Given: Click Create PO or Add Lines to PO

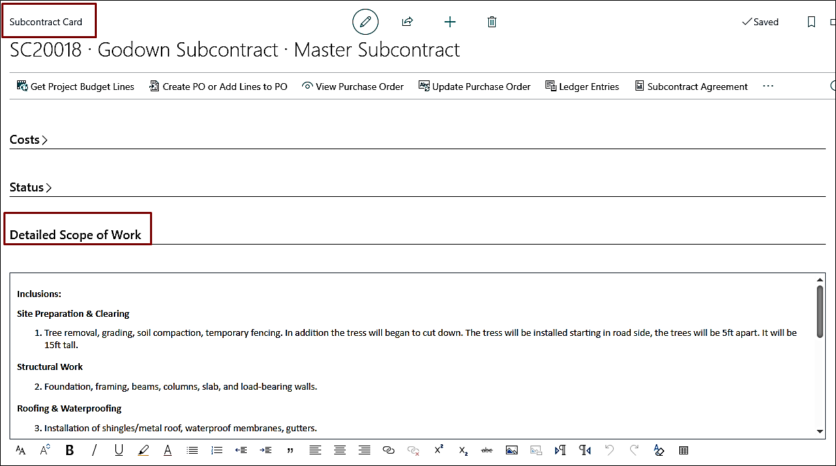Looking at the screenshot, I should coord(218,87).
